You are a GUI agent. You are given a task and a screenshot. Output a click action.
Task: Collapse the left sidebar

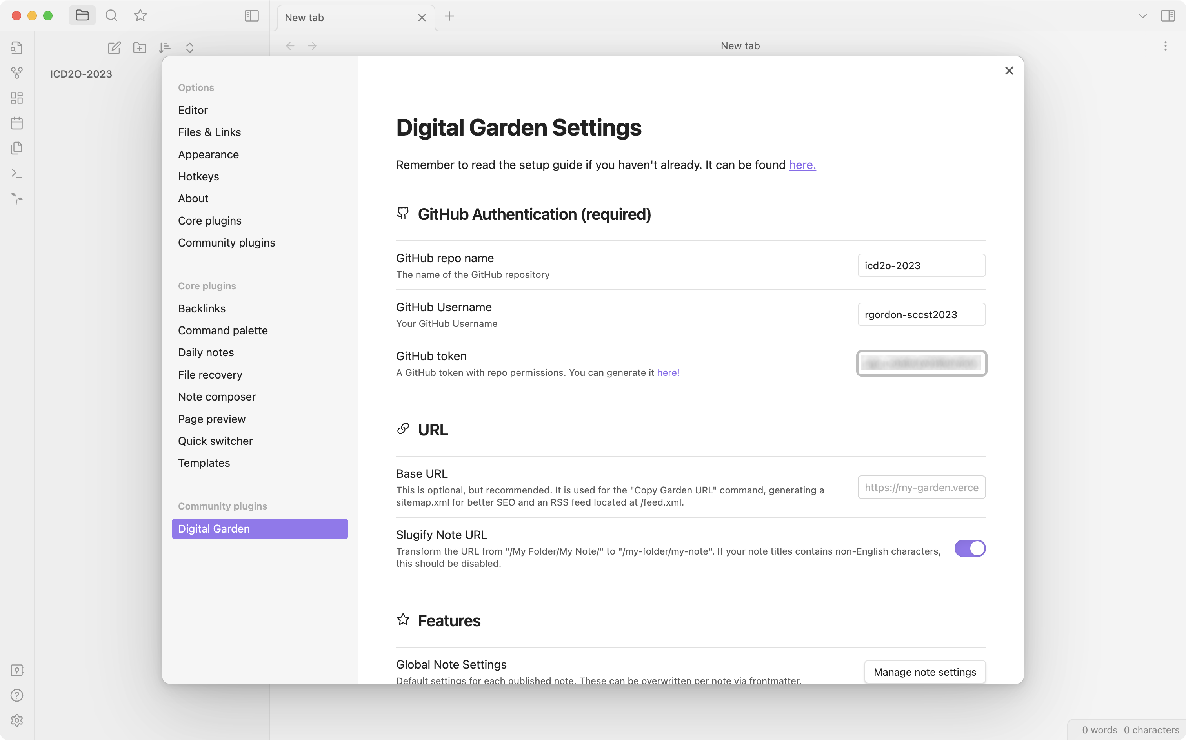click(x=252, y=16)
